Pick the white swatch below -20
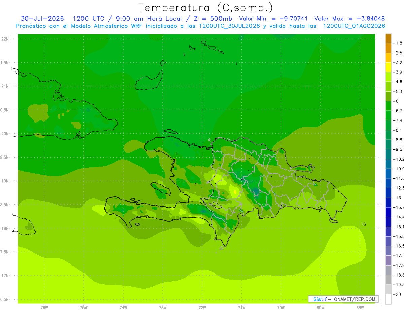The width and height of the screenshot is (404, 312). [x=388, y=299]
